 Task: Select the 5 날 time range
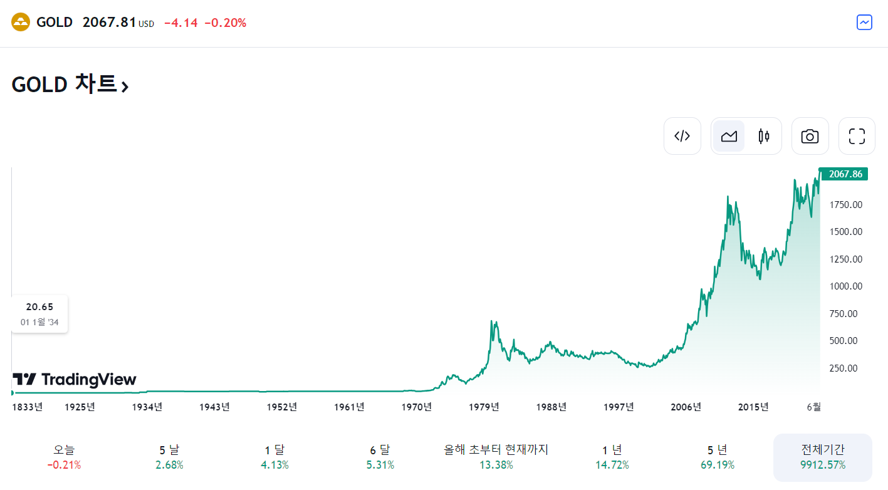(169, 457)
